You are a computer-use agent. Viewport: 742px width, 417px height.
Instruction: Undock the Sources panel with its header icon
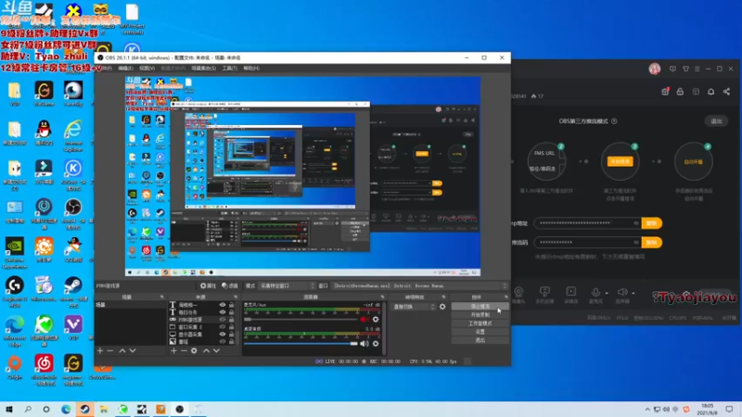[236, 297]
